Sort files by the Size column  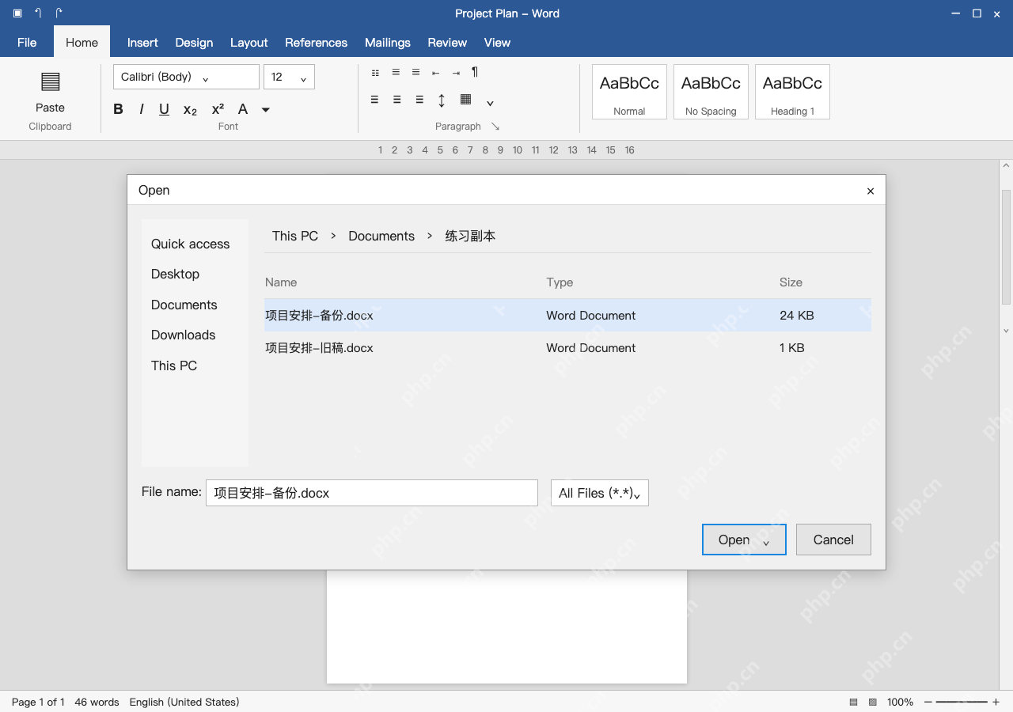click(x=791, y=282)
